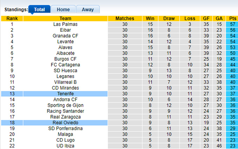238x149 pixels.
Task: Click the Win column header
Action: (150, 18)
